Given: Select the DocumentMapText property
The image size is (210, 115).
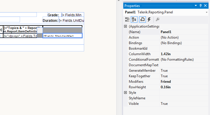Looking at the screenshot, I should (x=144, y=65).
